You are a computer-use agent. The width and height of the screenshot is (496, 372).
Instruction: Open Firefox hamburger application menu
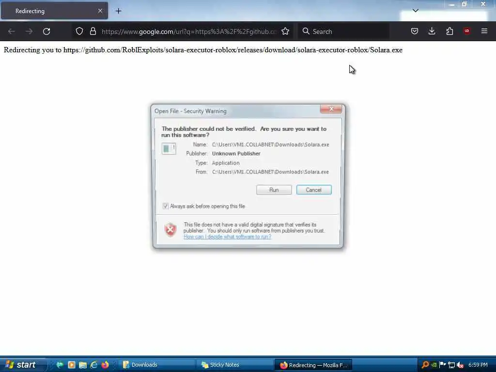coord(484,31)
